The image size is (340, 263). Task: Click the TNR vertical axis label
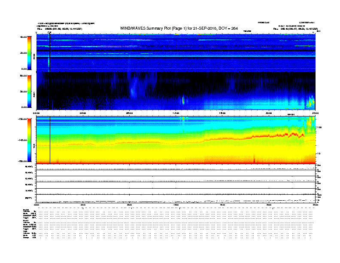34,147
